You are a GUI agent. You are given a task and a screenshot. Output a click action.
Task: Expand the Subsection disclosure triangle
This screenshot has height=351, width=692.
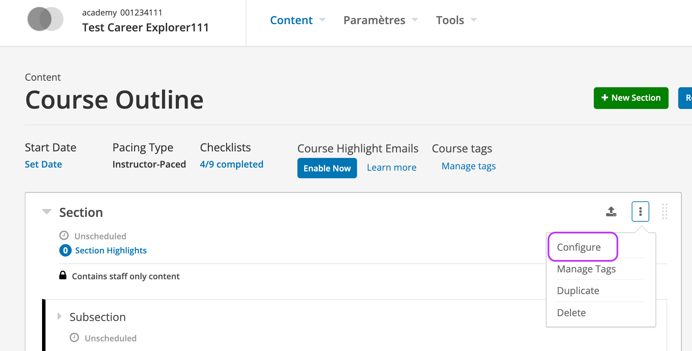point(60,316)
